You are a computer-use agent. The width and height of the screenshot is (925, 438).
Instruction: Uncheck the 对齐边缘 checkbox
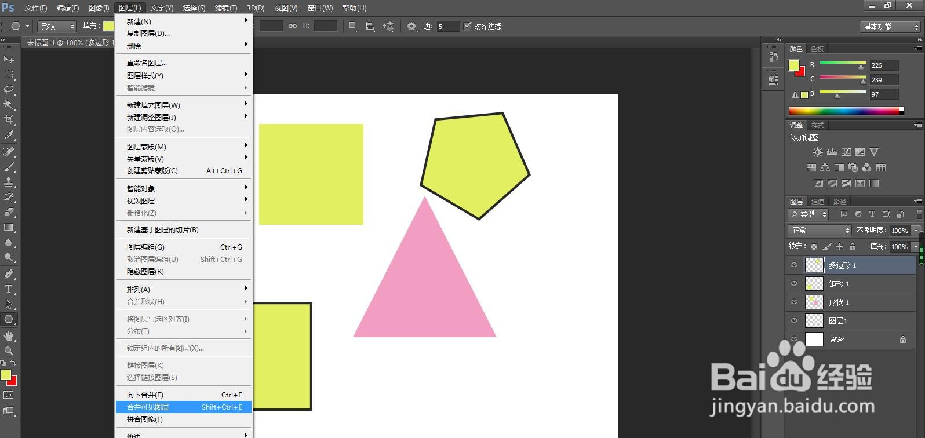[468, 26]
